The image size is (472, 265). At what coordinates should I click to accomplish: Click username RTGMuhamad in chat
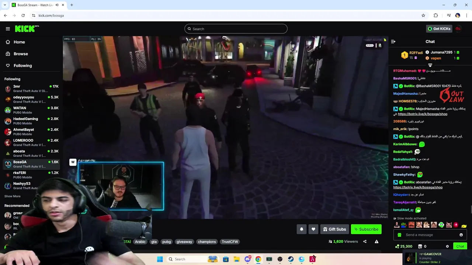[x=405, y=71]
